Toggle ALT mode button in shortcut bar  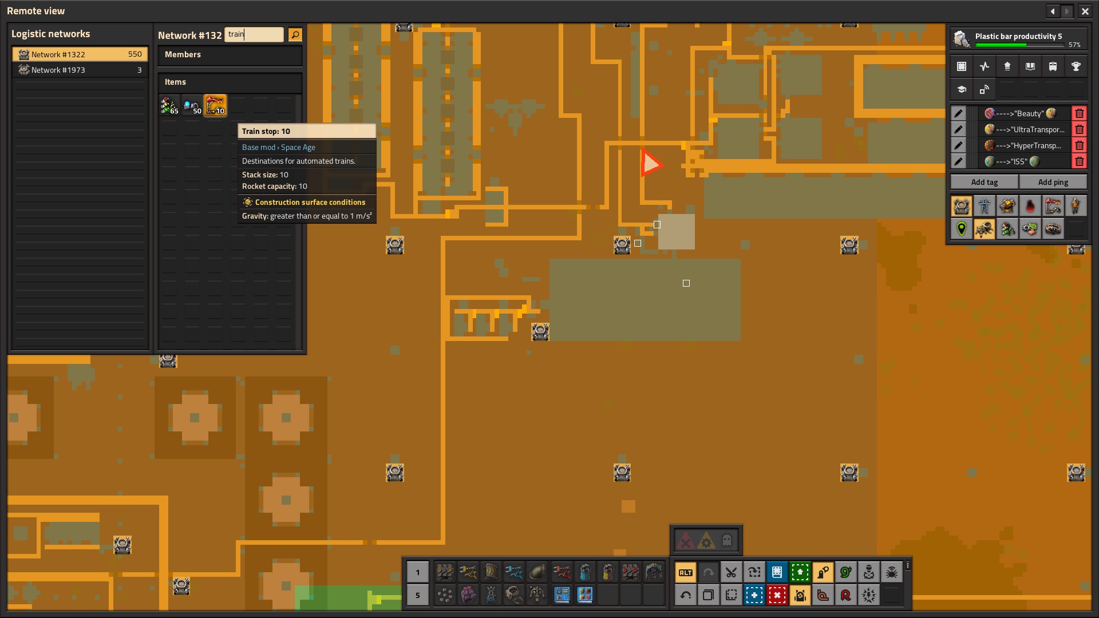[x=685, y=572]
